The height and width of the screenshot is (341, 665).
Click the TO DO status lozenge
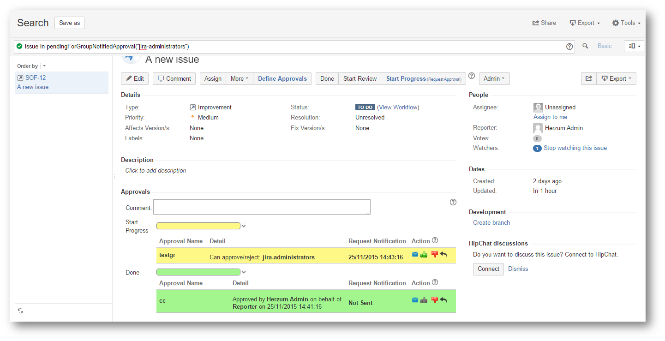click(x=365, y=107)
